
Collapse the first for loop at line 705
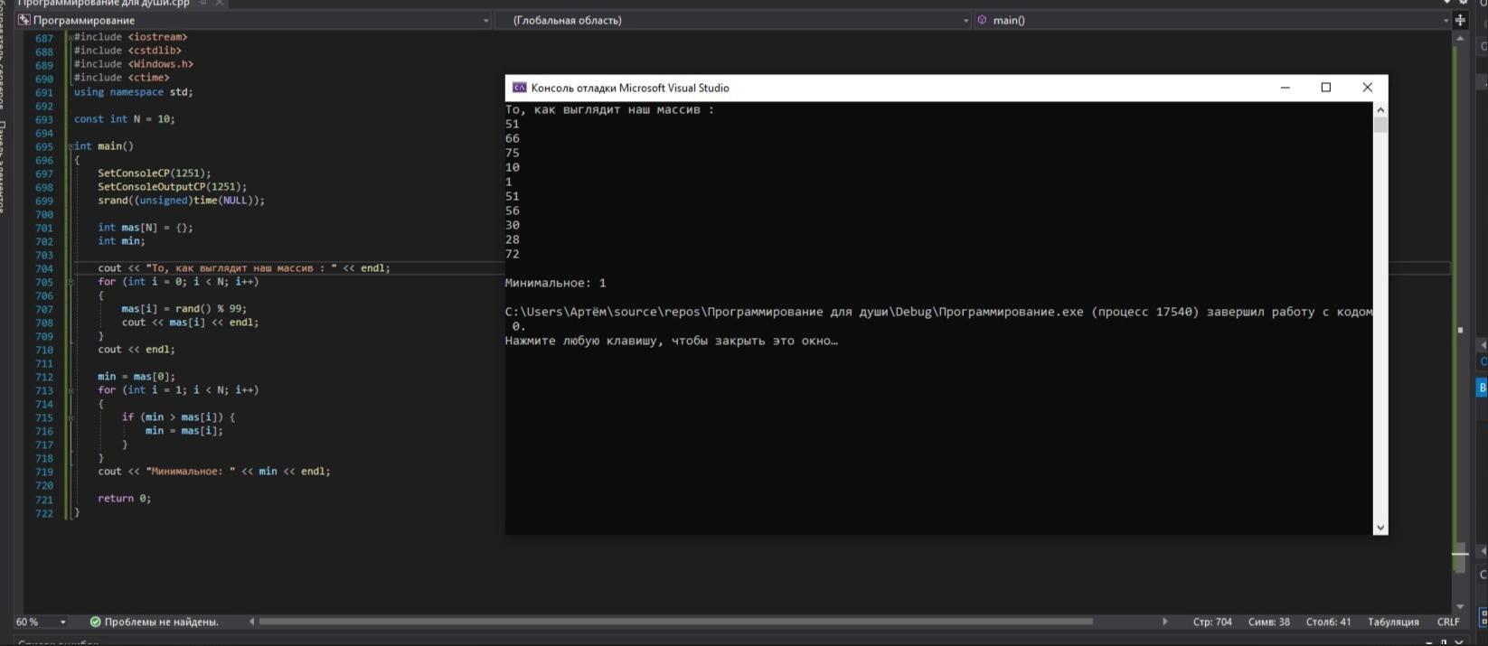pyautogui.click(x=71, y=282)
